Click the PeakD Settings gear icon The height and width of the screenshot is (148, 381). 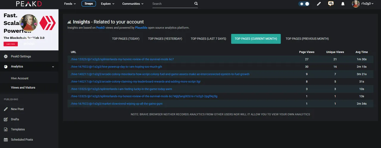click(6, 56)
